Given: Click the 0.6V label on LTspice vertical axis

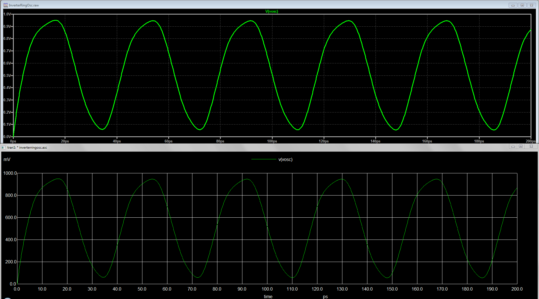Looking at the screenshot, I should point(7,63).
